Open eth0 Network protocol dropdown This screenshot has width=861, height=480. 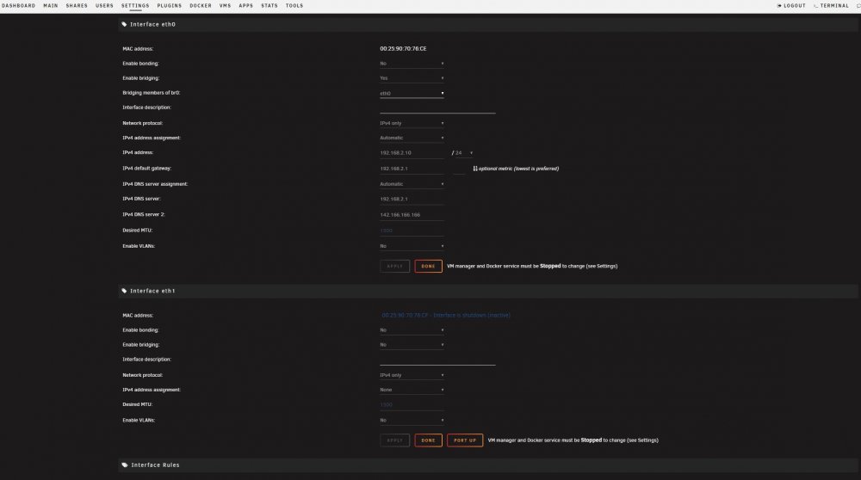click(412, 123)
